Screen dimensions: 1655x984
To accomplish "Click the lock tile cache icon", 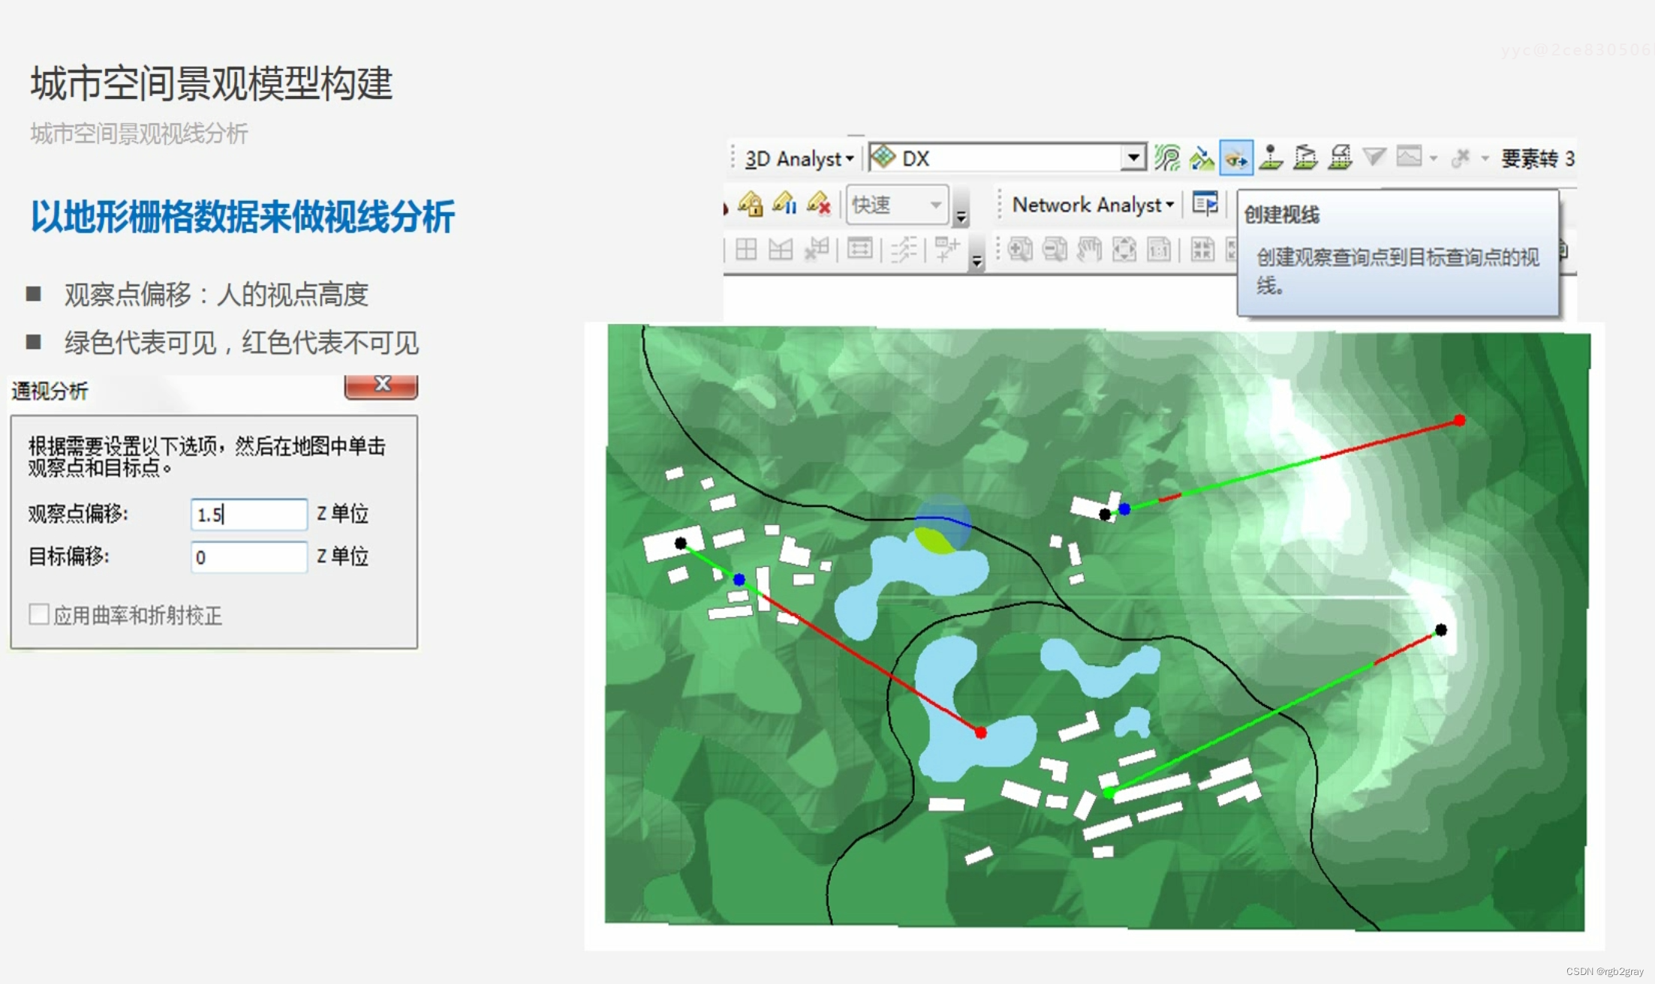I will point(751,204).
